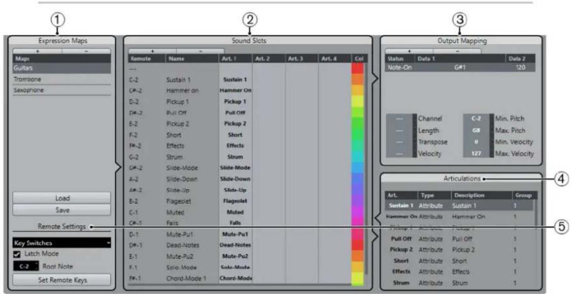Add an output mapping with plus button
The image size is (572, 294).
click(x=409, y=51)
